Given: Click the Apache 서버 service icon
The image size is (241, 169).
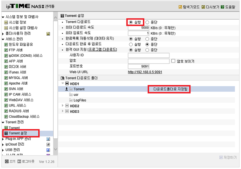Looking at the screenshot, I should pos(6,84).
